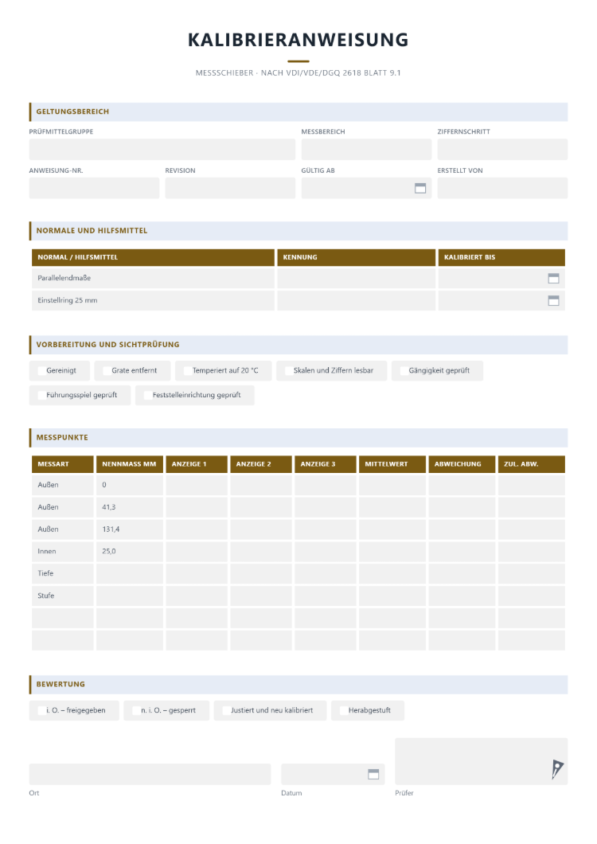This screenshot has width=597, height=844.
Task: Click Nennmaß cell in Tiefe row
Action: coord(130,573)
